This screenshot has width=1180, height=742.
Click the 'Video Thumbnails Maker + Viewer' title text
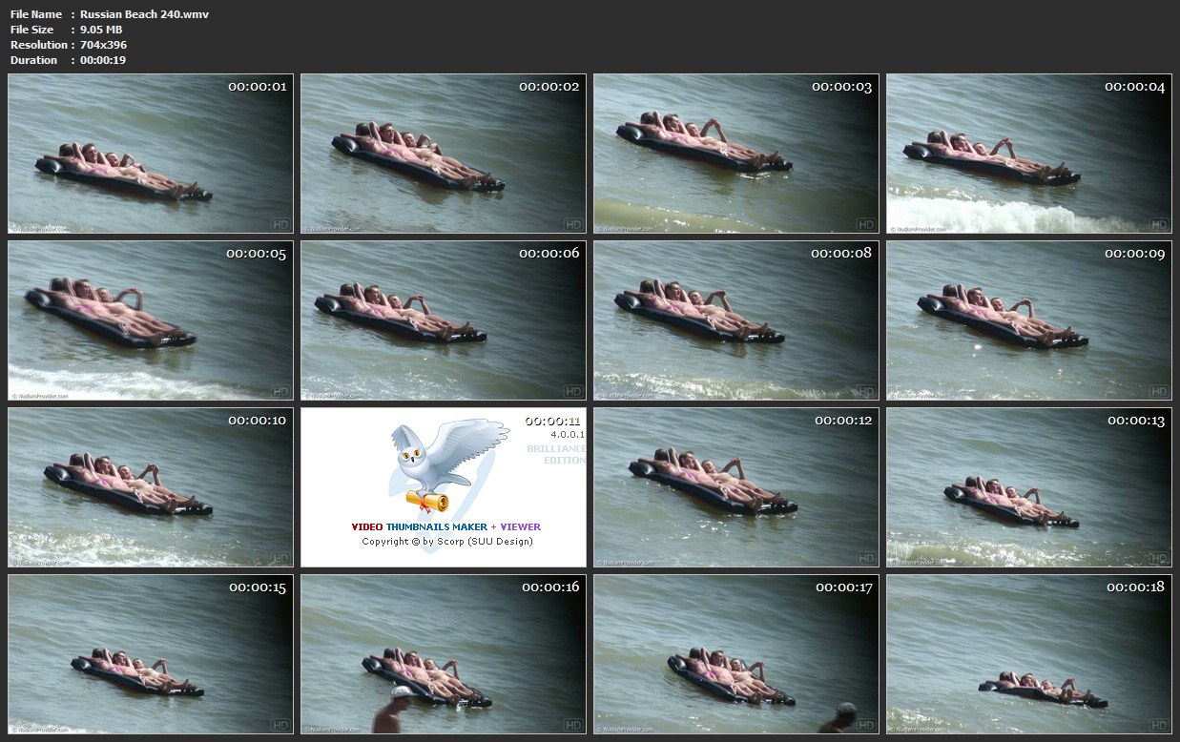pyautogui.click(x=445, y=526)
